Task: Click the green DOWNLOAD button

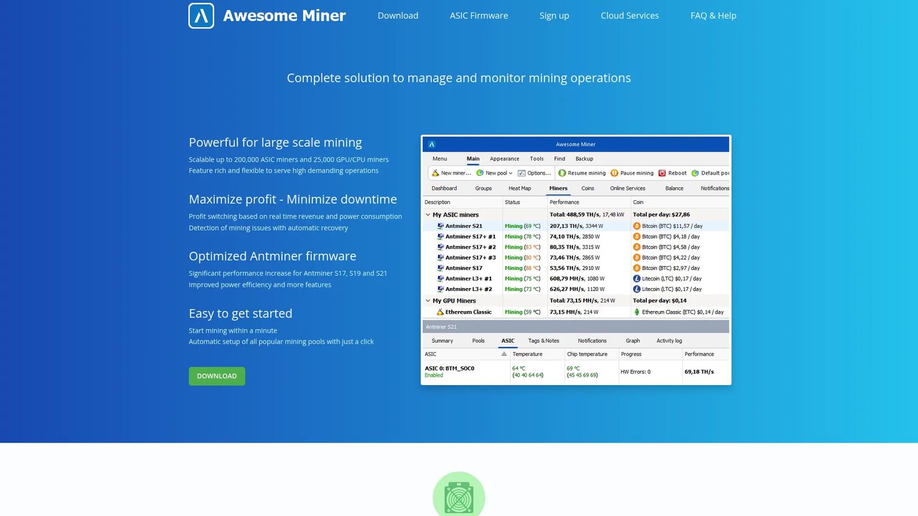Action: (x=217, y=376)
